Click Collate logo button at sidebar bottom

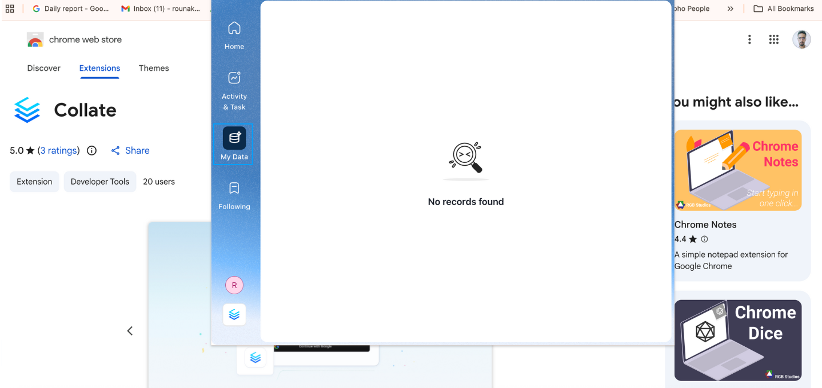point(234,314)
